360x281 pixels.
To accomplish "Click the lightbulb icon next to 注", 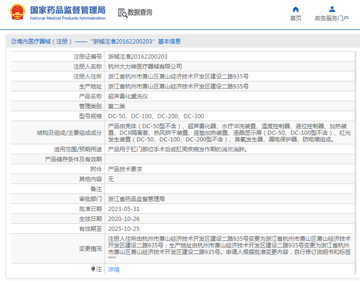I will (93, 269).
